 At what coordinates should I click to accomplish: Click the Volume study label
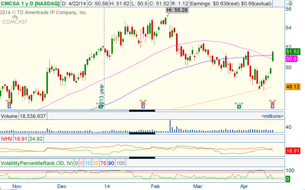(9, 116)
